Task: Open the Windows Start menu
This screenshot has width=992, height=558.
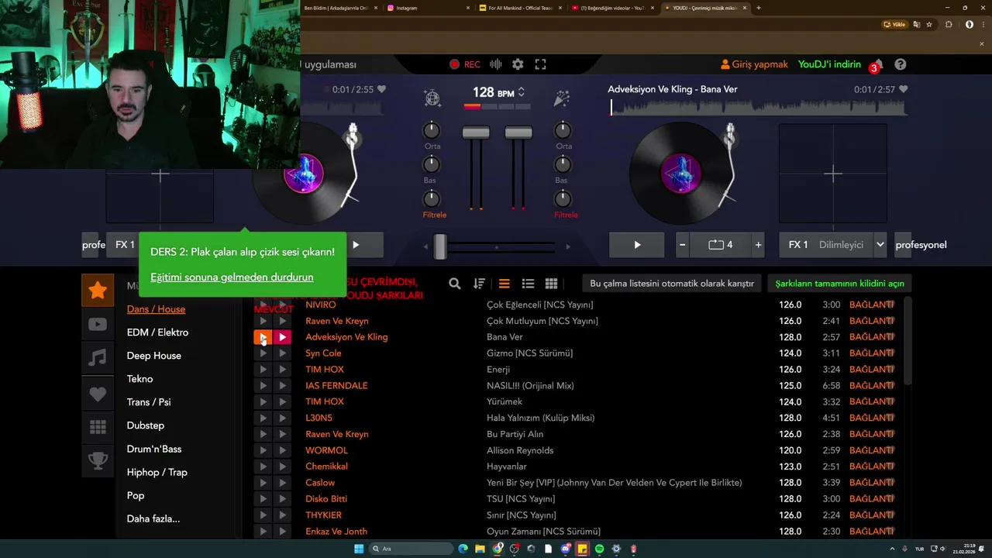Action: (x=359, y=549)
